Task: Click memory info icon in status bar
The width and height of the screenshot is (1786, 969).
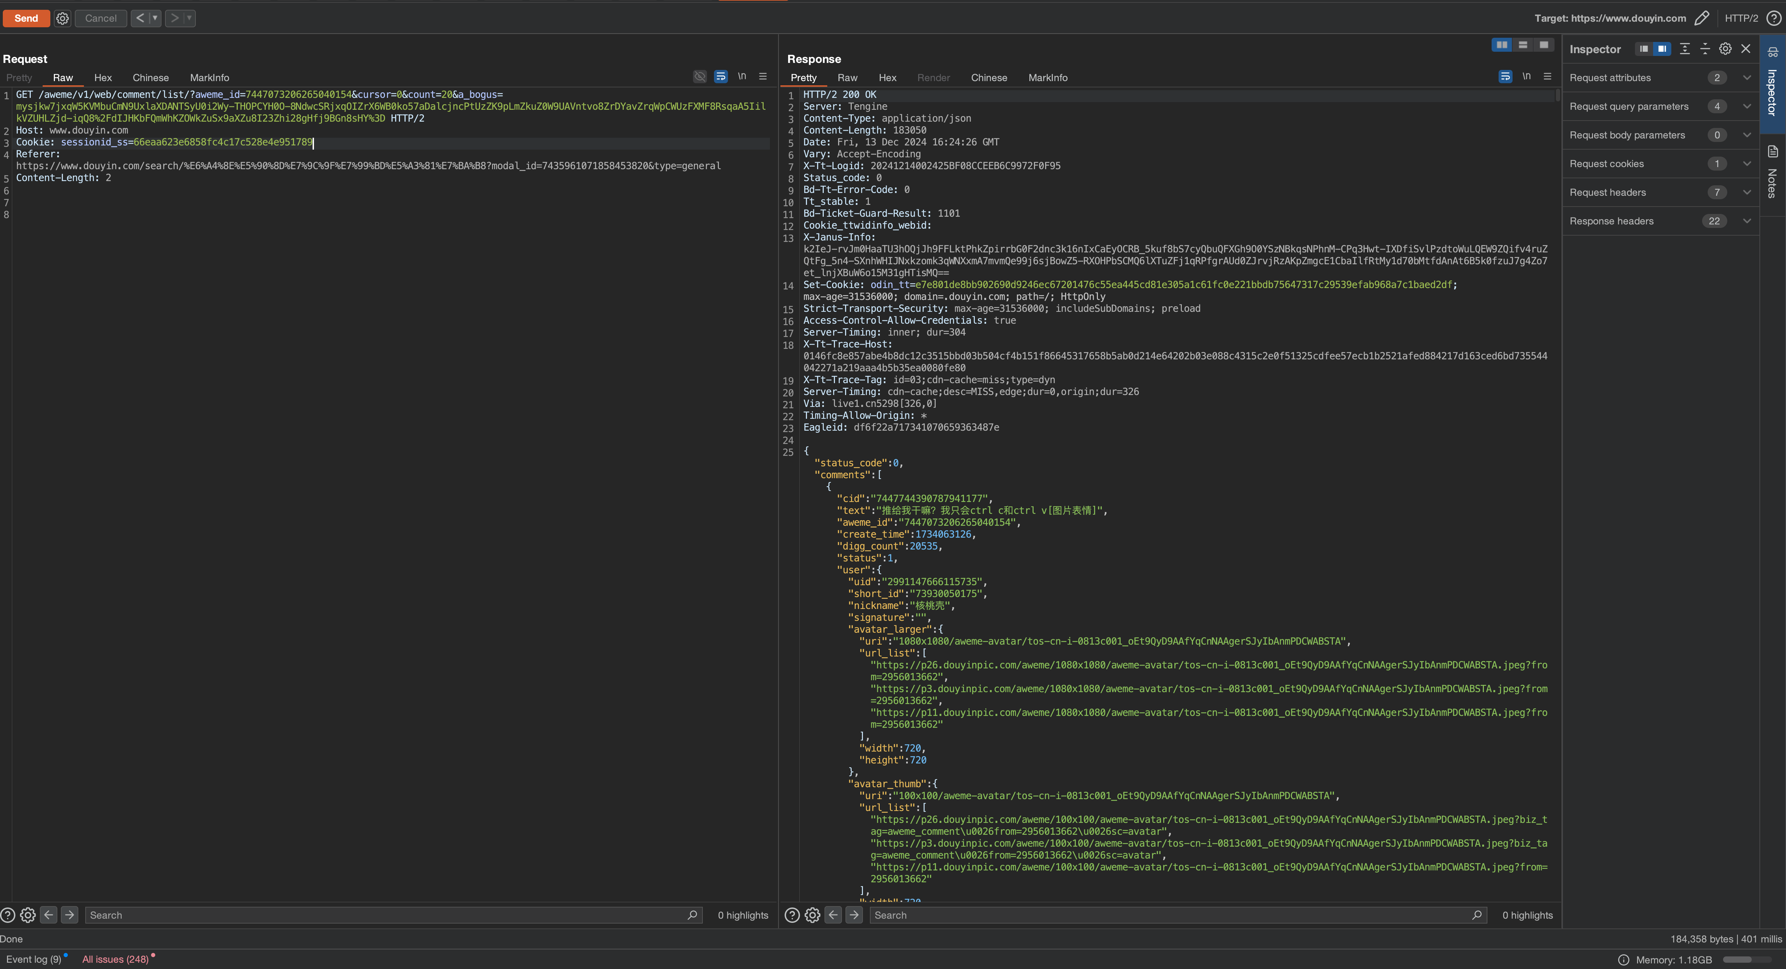Action: (1623, 960)
